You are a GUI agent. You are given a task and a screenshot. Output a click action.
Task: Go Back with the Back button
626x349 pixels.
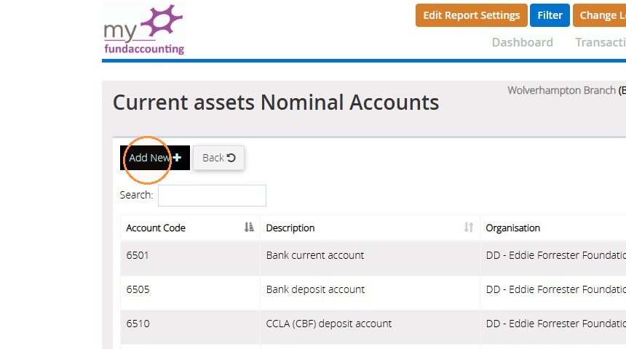(x=218, y=158)
